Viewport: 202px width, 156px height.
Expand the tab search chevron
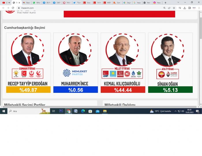(x=178, y=2)
